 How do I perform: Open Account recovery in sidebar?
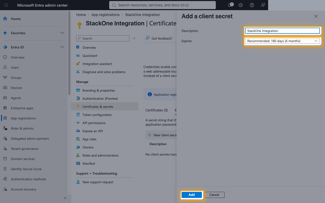24,189
